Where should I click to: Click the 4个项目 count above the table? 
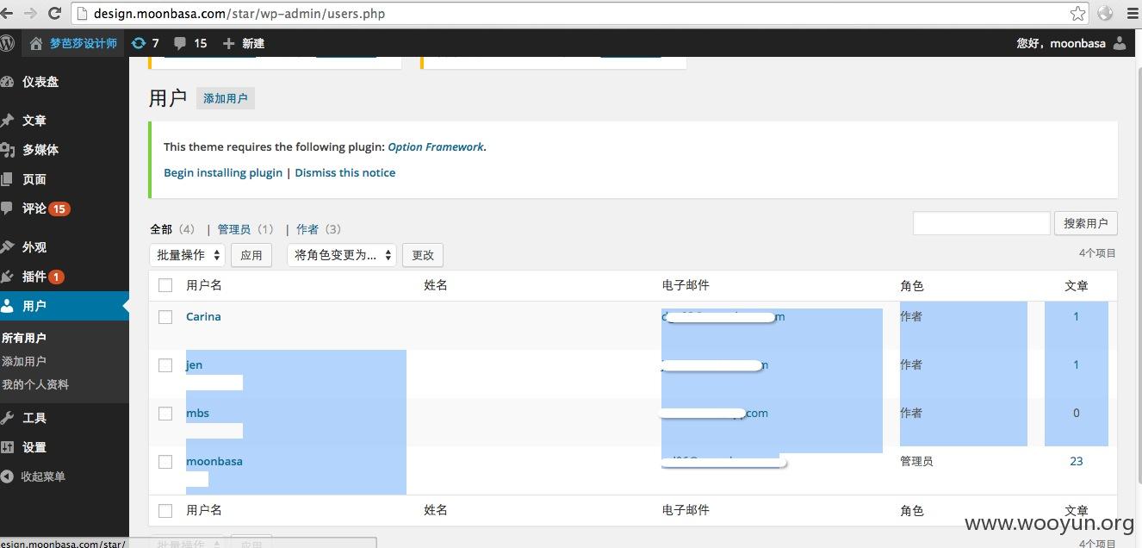coord(1097,253)
